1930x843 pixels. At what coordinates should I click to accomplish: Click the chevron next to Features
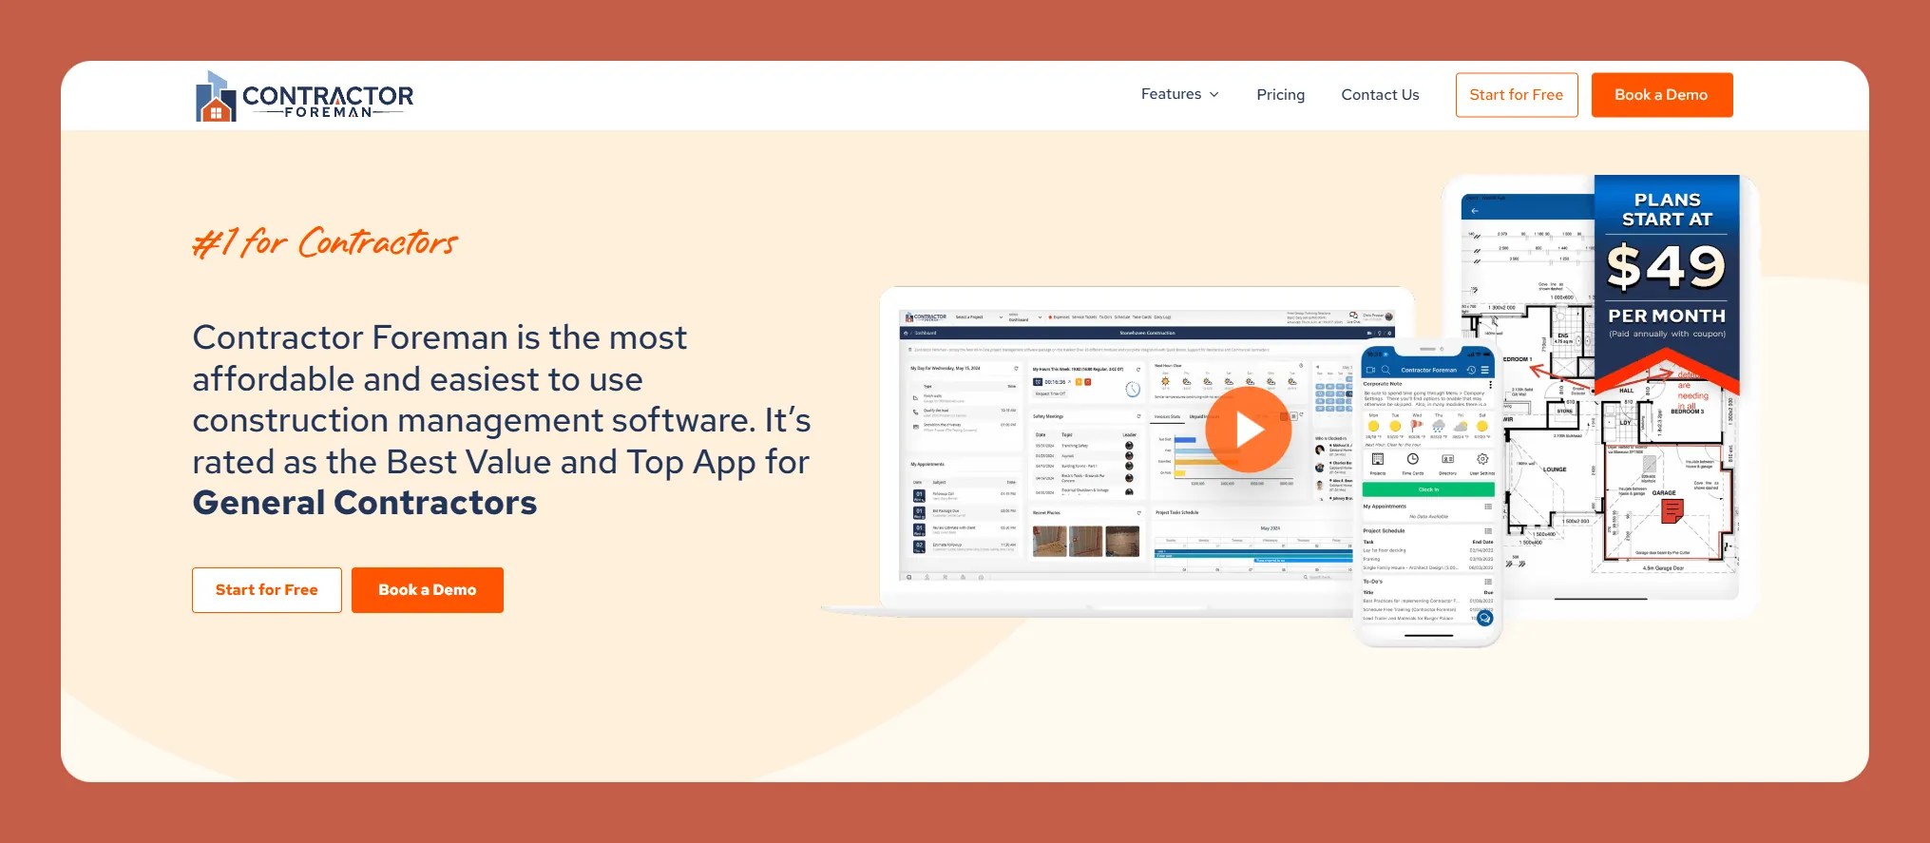point(1214,95)
